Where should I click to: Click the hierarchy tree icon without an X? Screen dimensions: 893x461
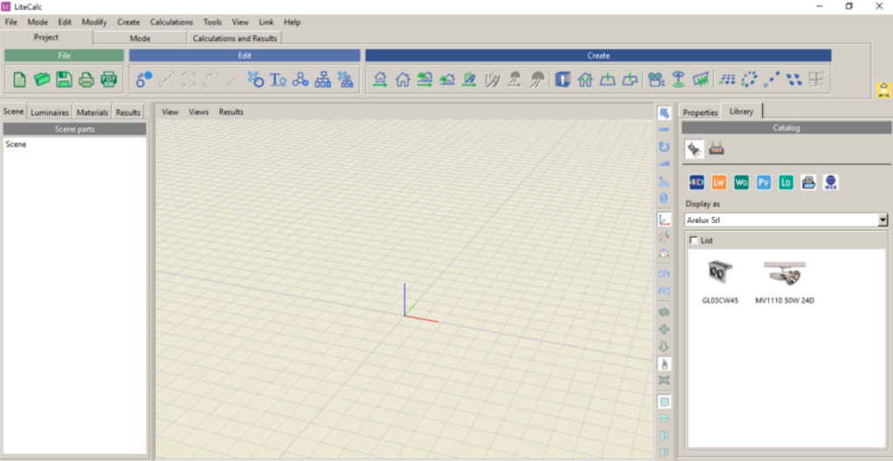323,79
